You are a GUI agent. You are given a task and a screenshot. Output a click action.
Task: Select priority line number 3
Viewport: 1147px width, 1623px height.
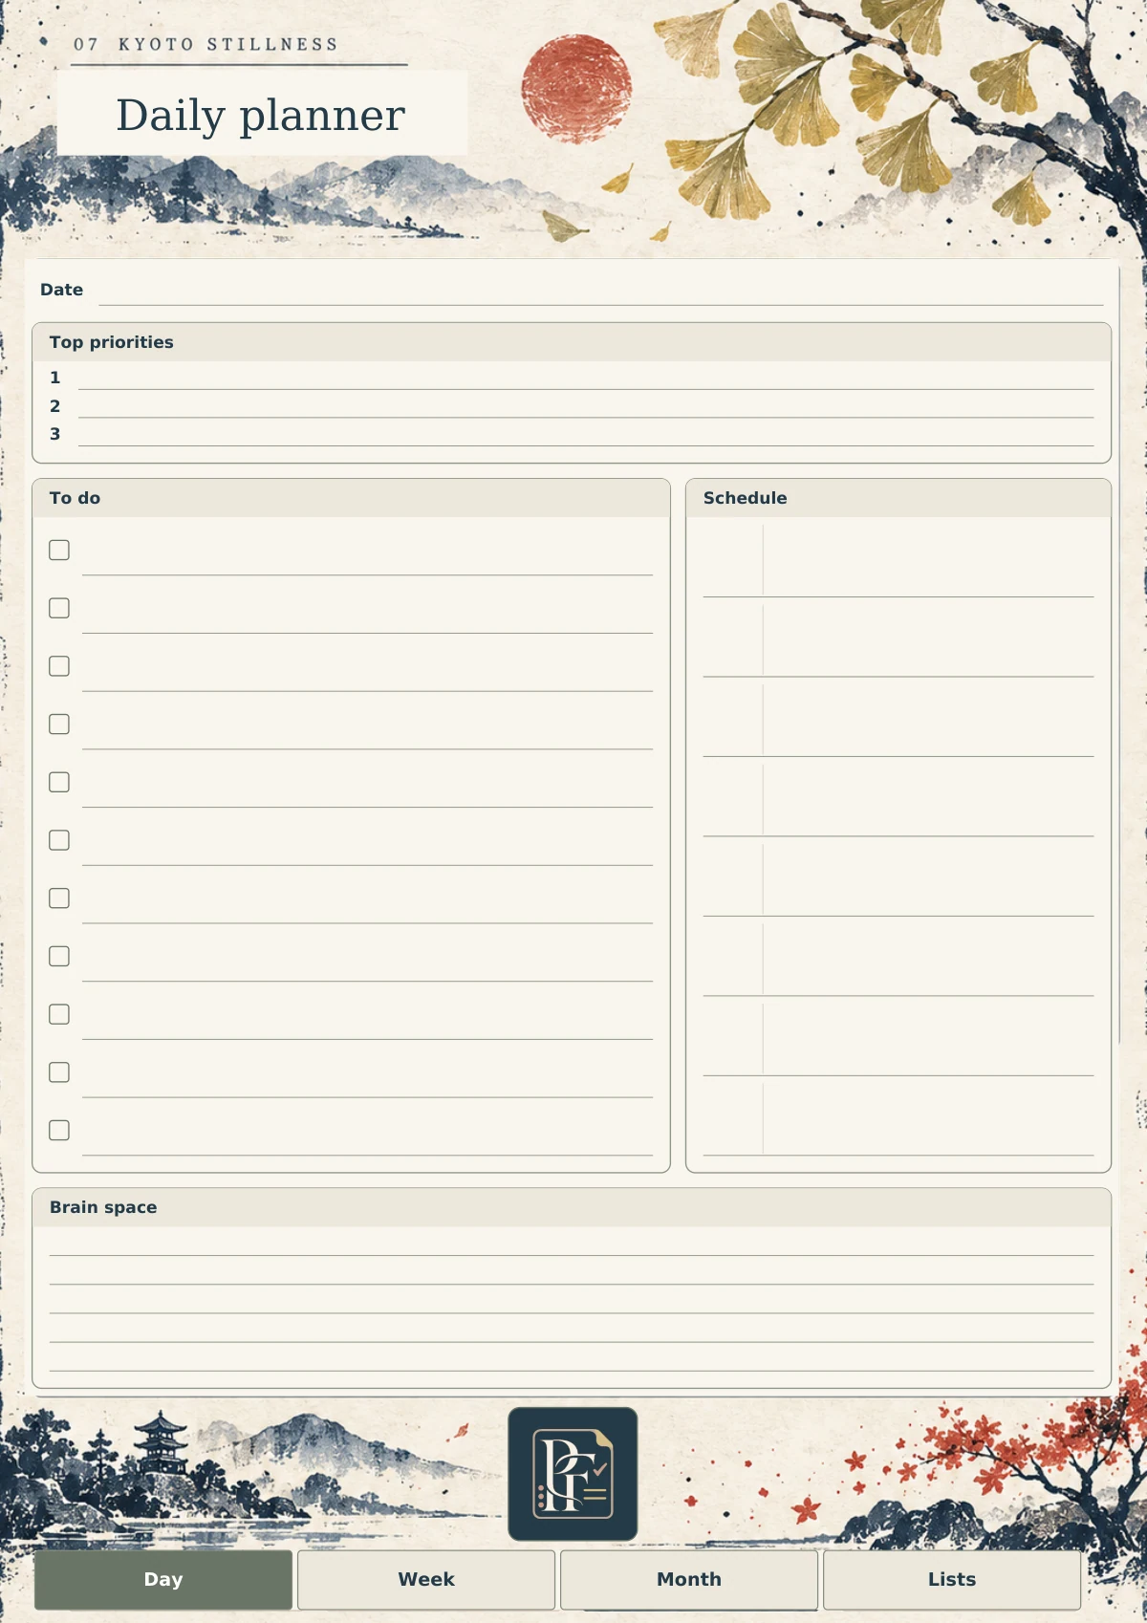click(586, 434)
